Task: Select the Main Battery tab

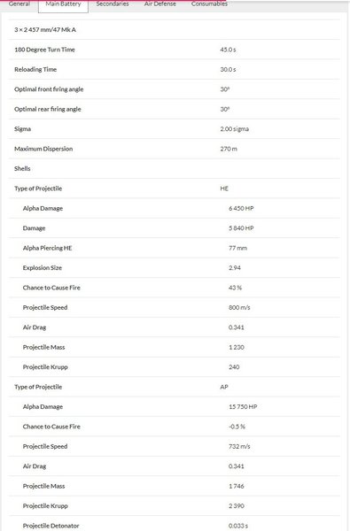Action: point(63,4)
